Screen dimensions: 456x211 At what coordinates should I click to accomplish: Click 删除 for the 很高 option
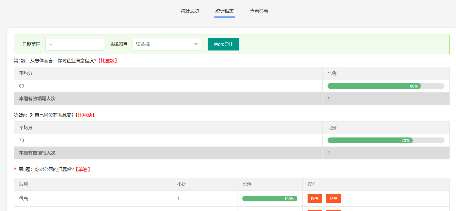click(x=333, y=198)
